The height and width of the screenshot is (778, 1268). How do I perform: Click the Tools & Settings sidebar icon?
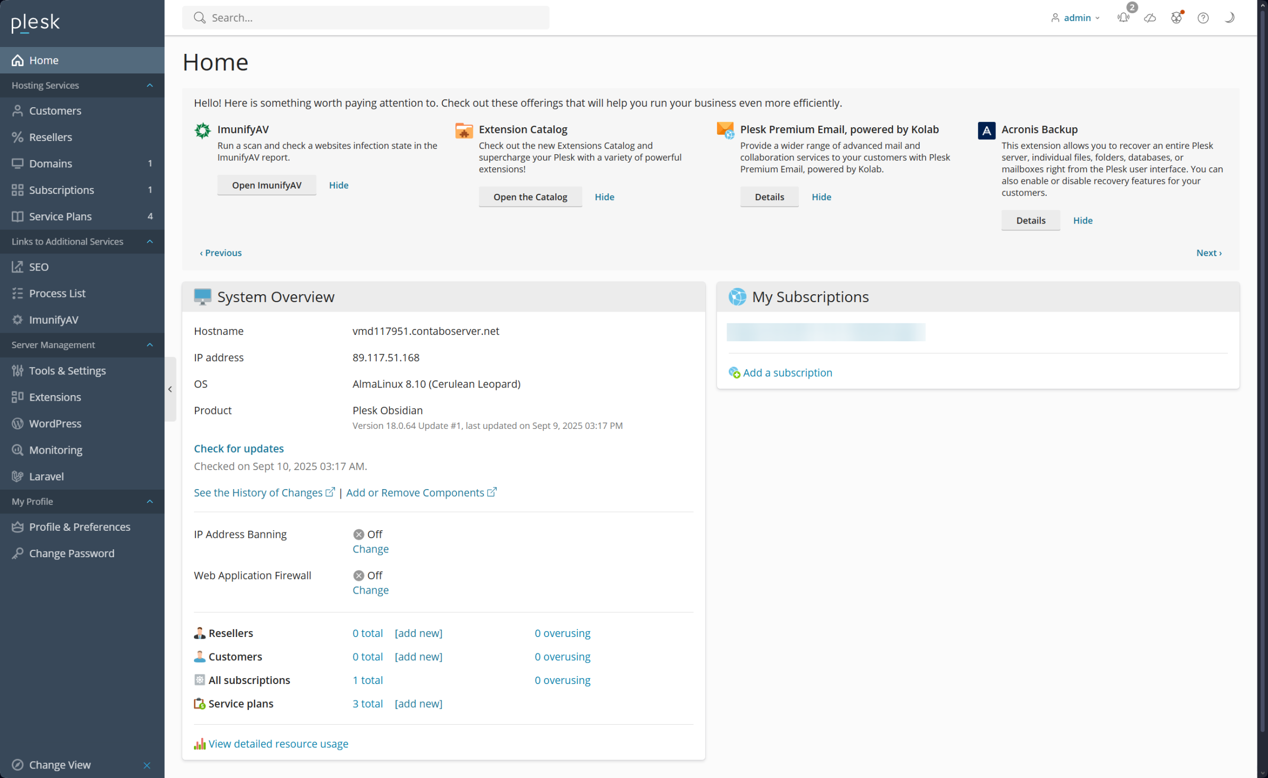tap(17, 371)
